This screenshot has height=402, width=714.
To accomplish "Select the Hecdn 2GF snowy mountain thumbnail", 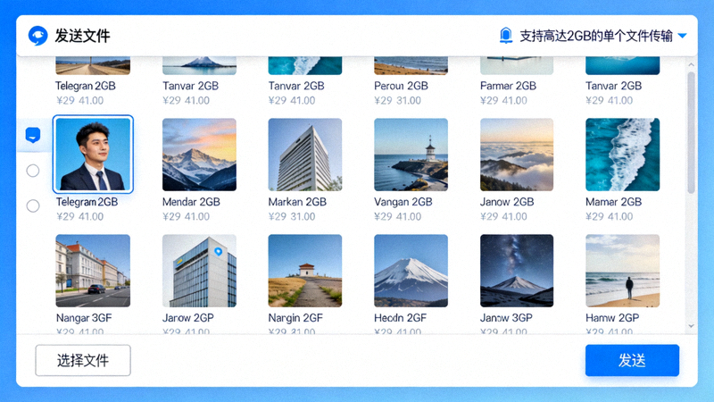I will point(411,271).
